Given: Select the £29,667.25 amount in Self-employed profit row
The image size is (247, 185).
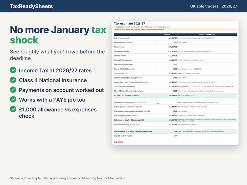Looking at the screenshot, I should click(173, 38).
